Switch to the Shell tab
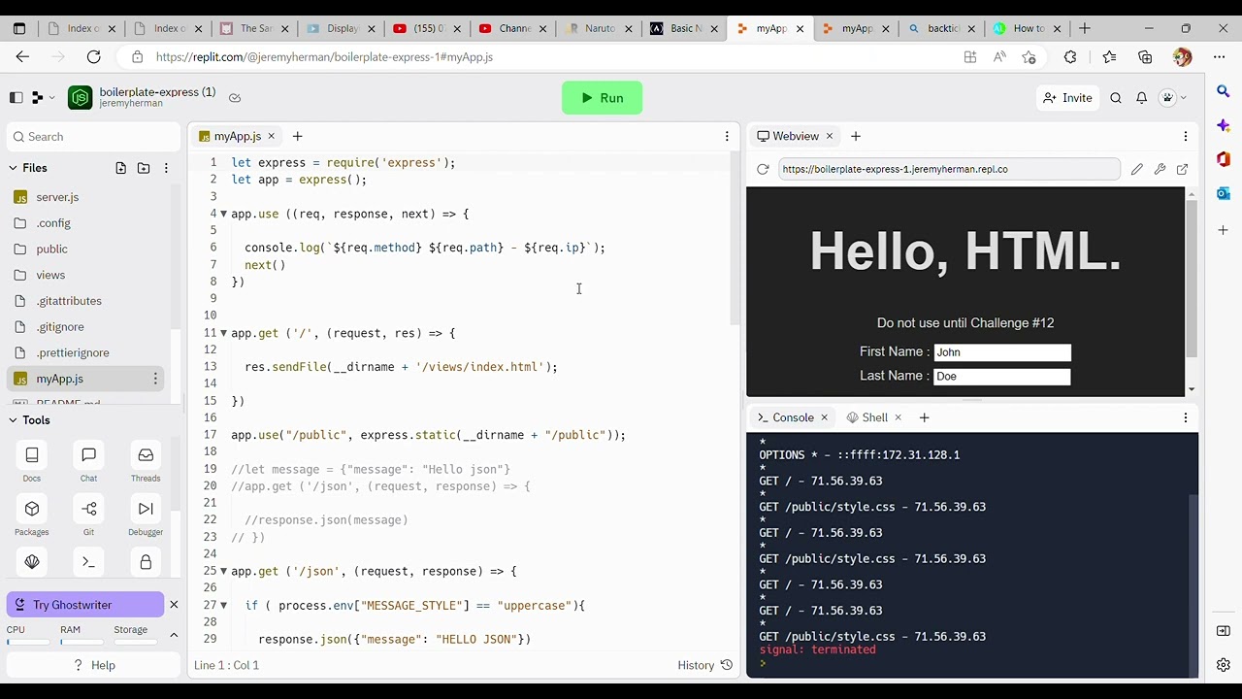This screenshot has height=699, width=1242. point(867,417)
